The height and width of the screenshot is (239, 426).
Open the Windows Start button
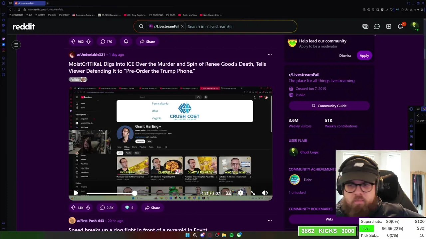pyautogui.click(x=187, y=235)
